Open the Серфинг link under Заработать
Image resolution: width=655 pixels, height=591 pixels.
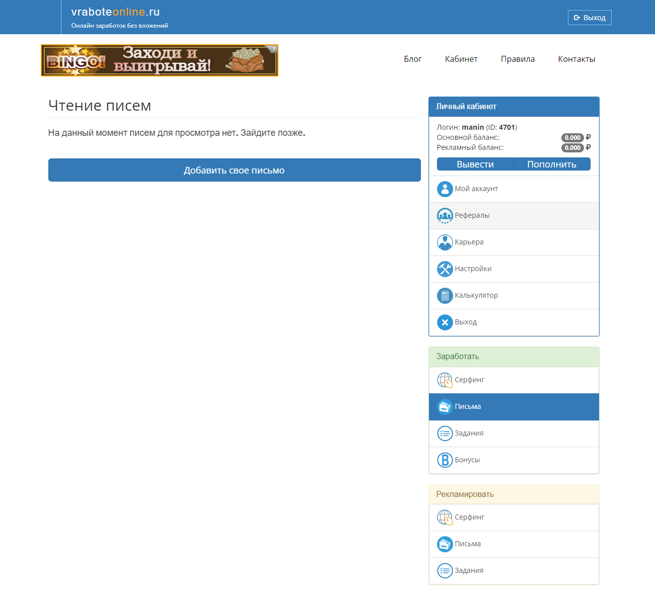[x=514, y=380]
